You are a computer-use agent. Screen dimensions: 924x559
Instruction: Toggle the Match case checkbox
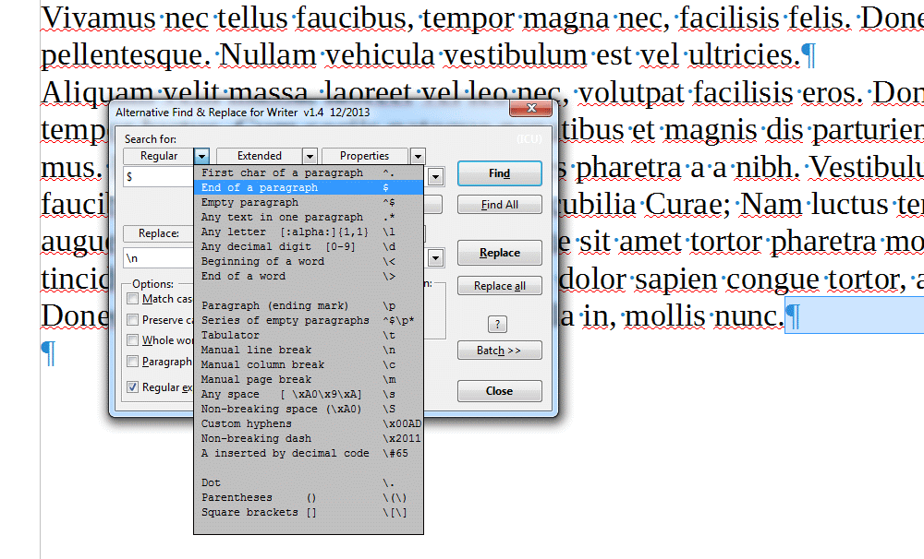click(133, 299)
